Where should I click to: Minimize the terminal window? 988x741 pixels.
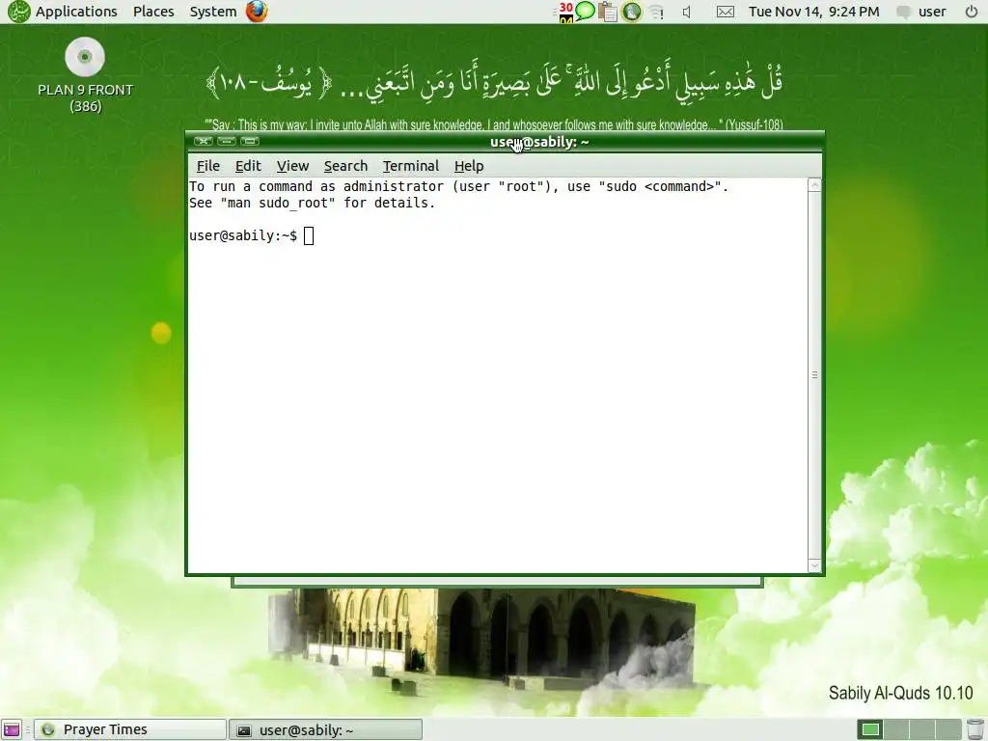pos(226,141)
